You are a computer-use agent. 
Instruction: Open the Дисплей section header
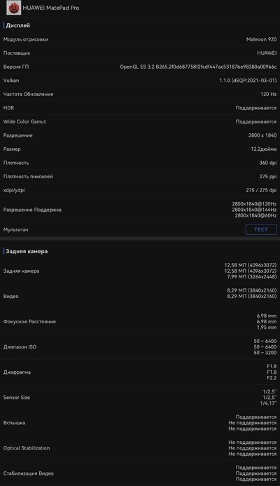pos(18,25)
